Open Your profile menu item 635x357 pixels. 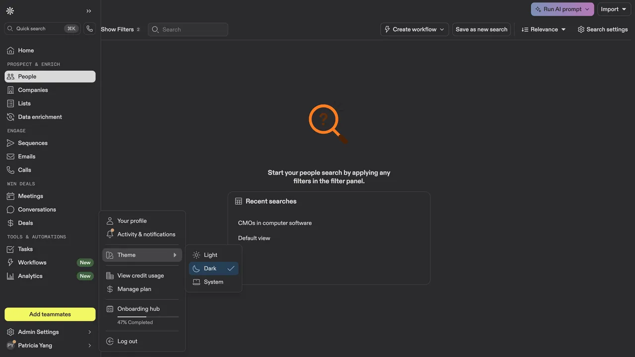click(142, 221)
